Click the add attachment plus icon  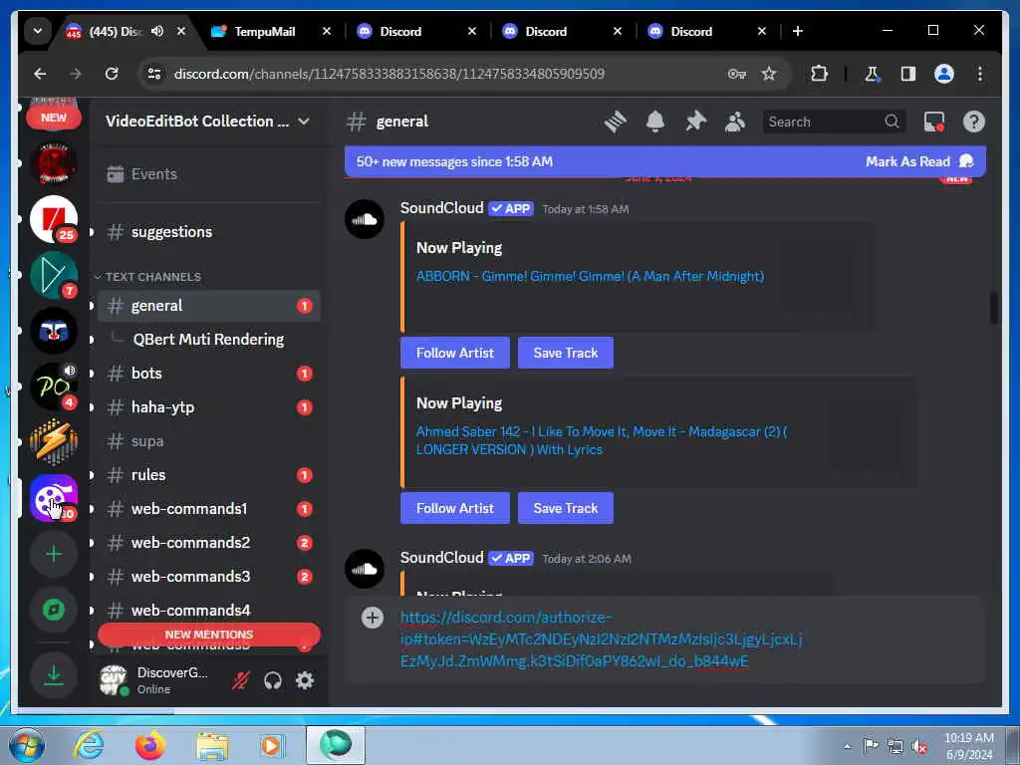pyautogui.click(x=373, y=618)
